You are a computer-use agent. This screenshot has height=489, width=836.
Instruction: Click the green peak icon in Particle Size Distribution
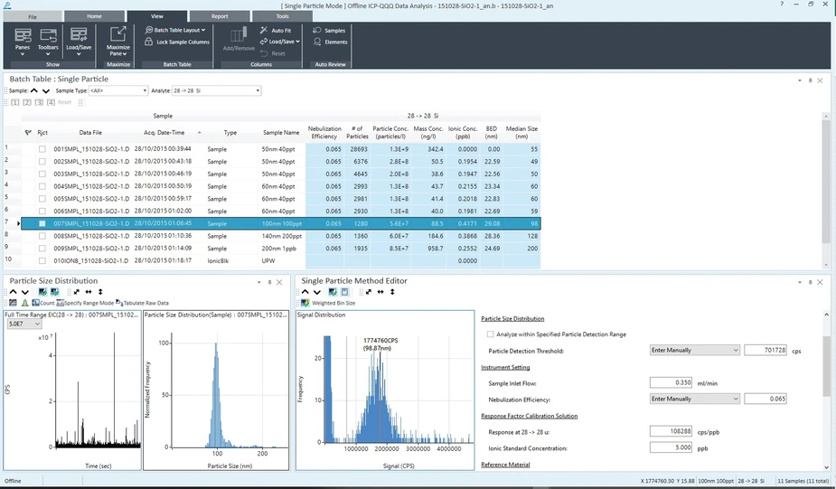pos(24,303)
